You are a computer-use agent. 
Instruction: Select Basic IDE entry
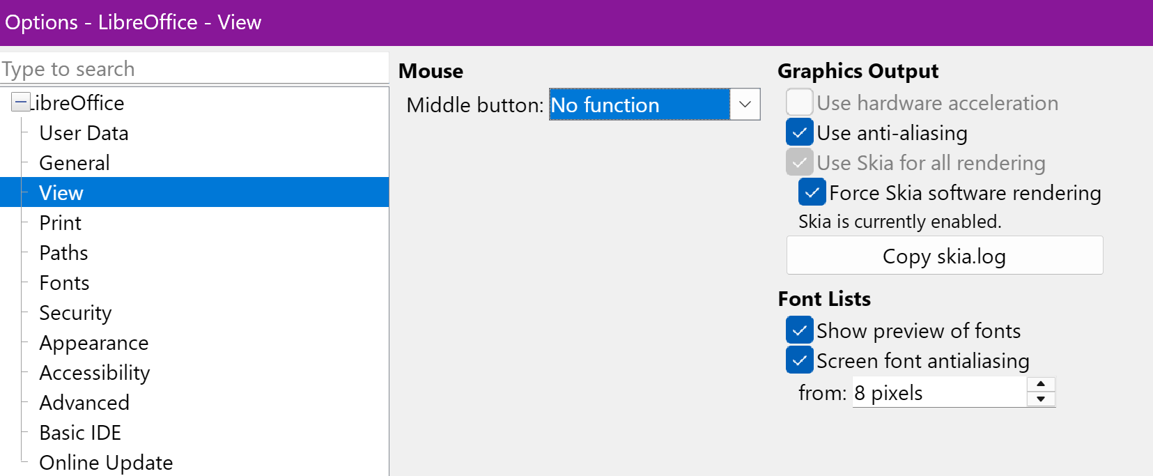80,432
